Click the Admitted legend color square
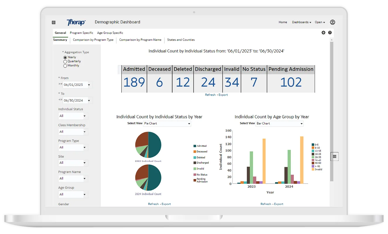Image resolution: width=388 pixels, height=234 pixels. coord(195,146)
